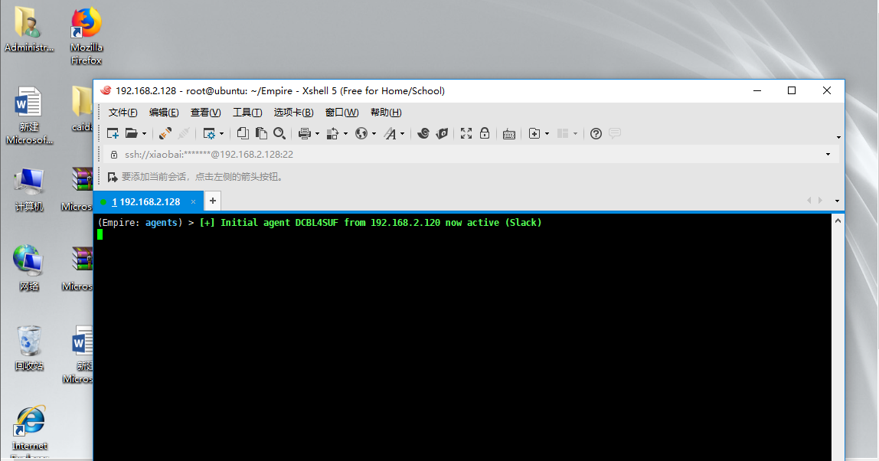This screenshot has height=461, width=879.
Task: Click the Open Session folder icon
Action: click(131, 133)
